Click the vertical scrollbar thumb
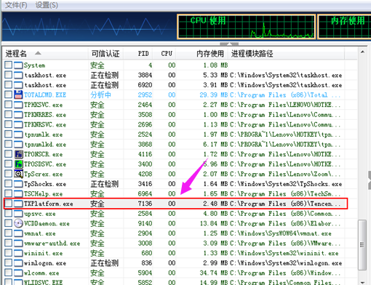 [362, 244]
